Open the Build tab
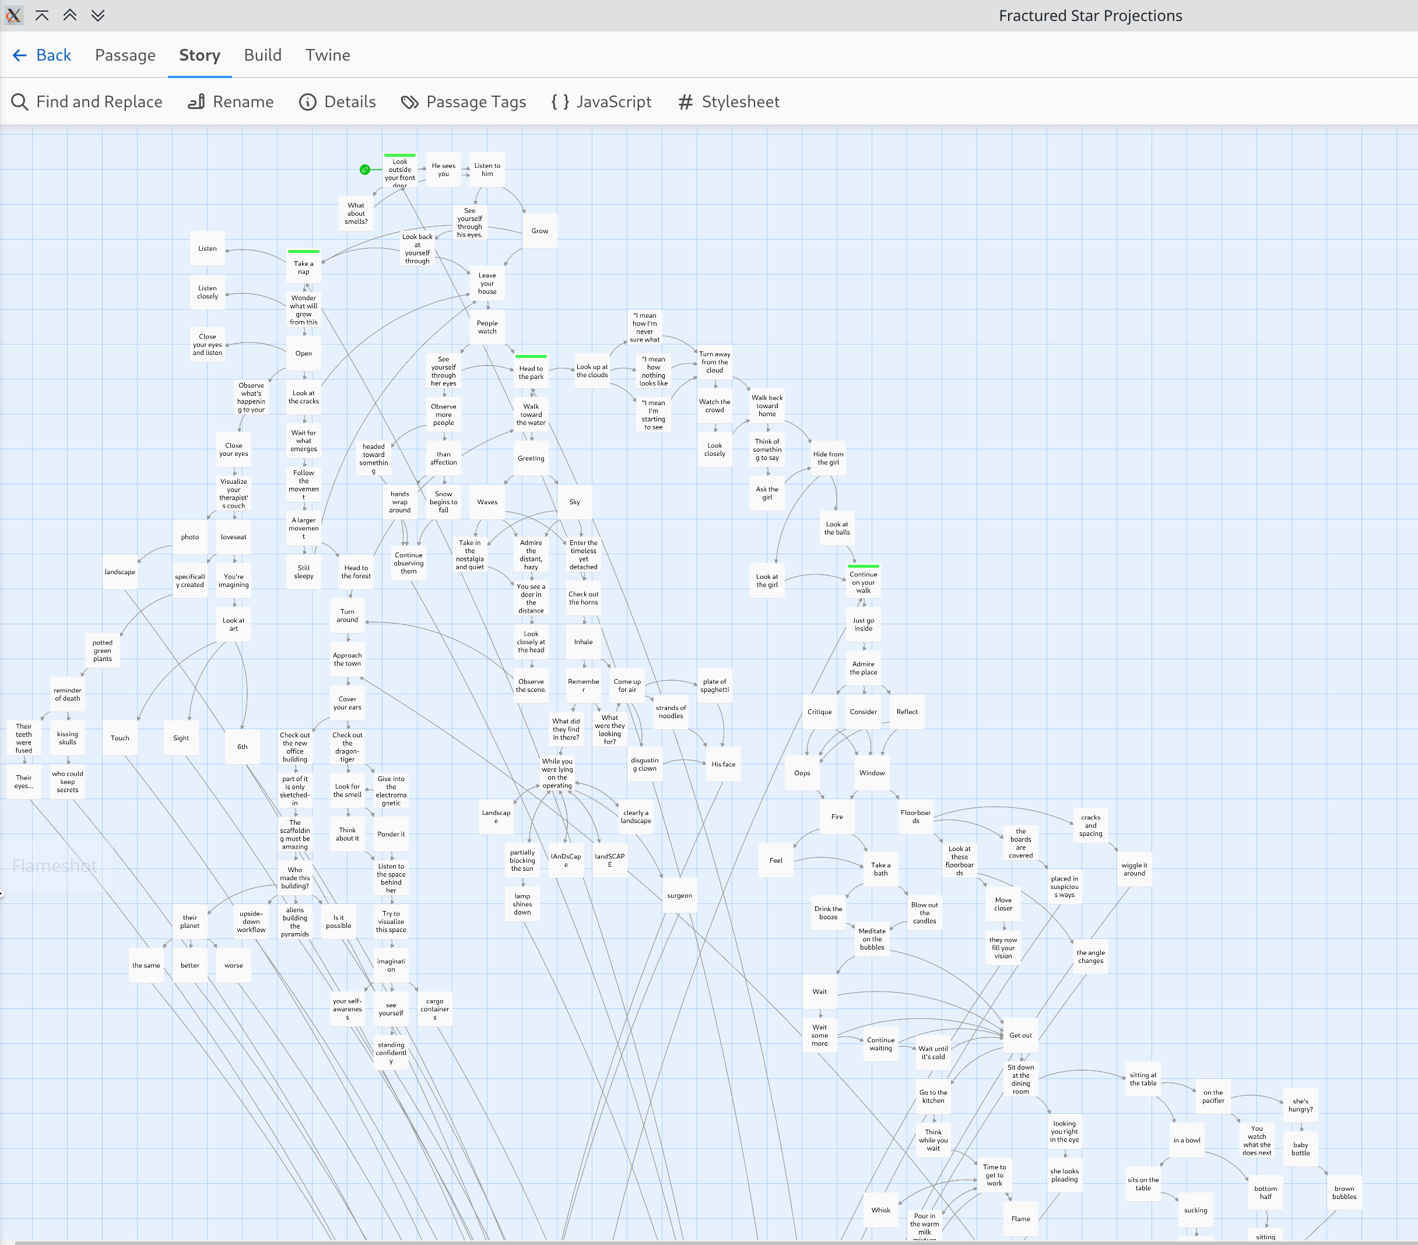Image resolution: width=1418 pixels, height=1245 pixels. (x=262, y=55)
